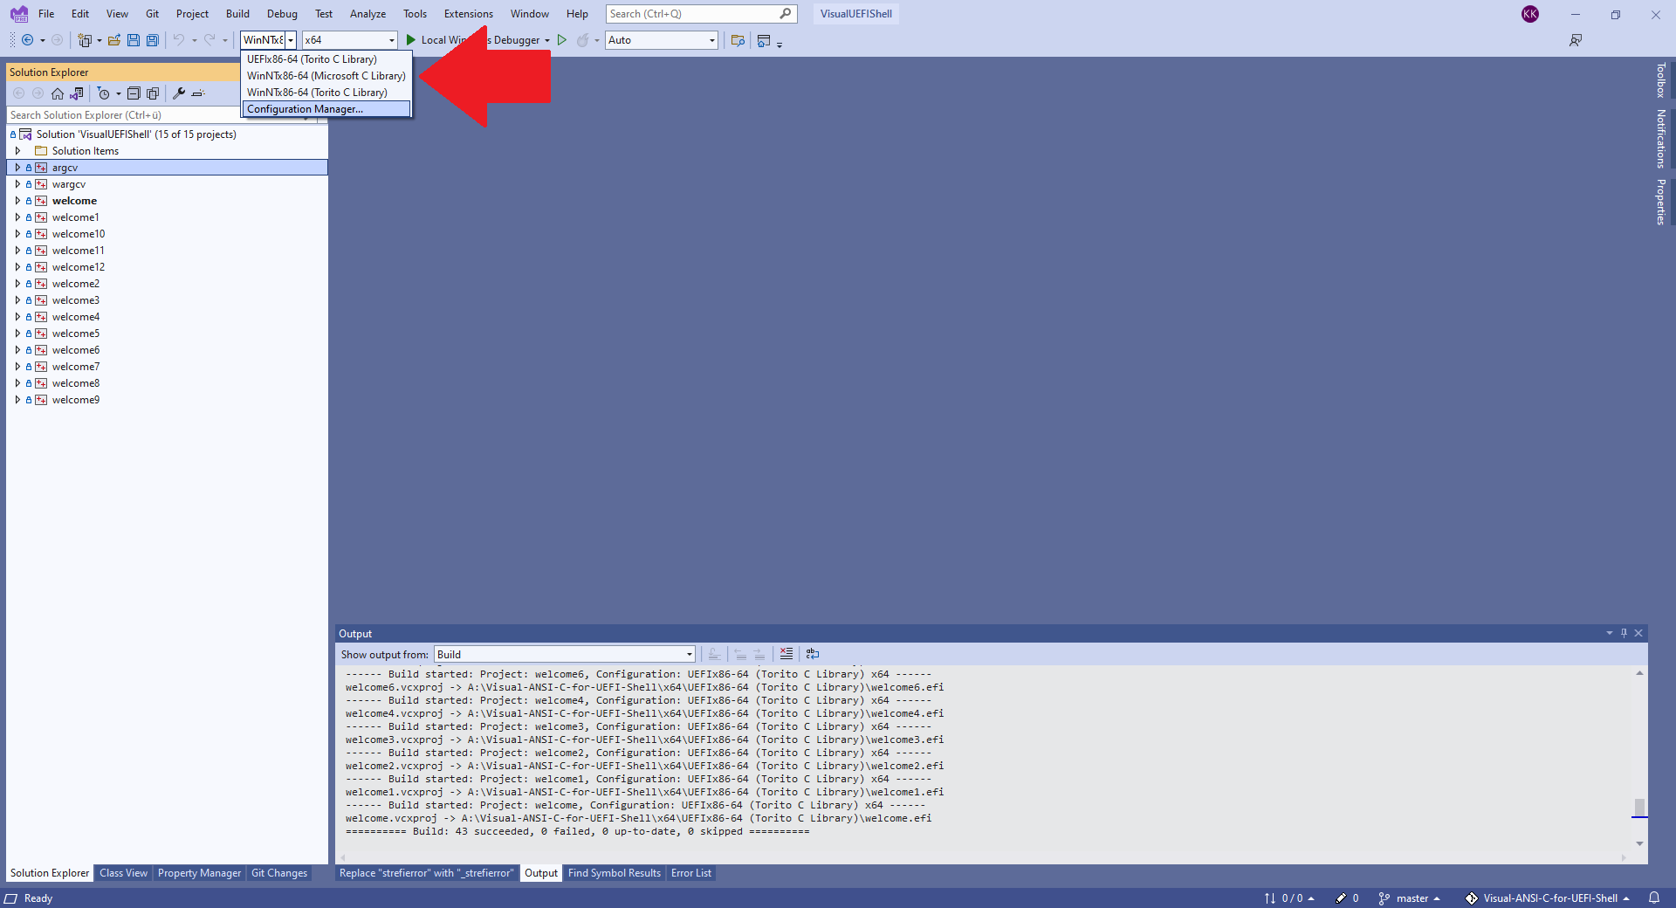Open Properties wrench icon in Solution Explorer
Image resolution: width=1676 pixels, height=908 pixels.
click(x=179, y=93)
